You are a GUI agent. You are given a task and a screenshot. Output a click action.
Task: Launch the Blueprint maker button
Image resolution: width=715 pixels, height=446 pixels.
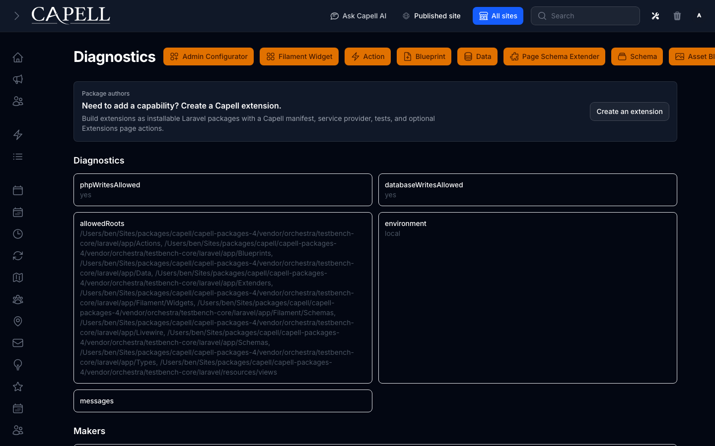coord(424,56)
